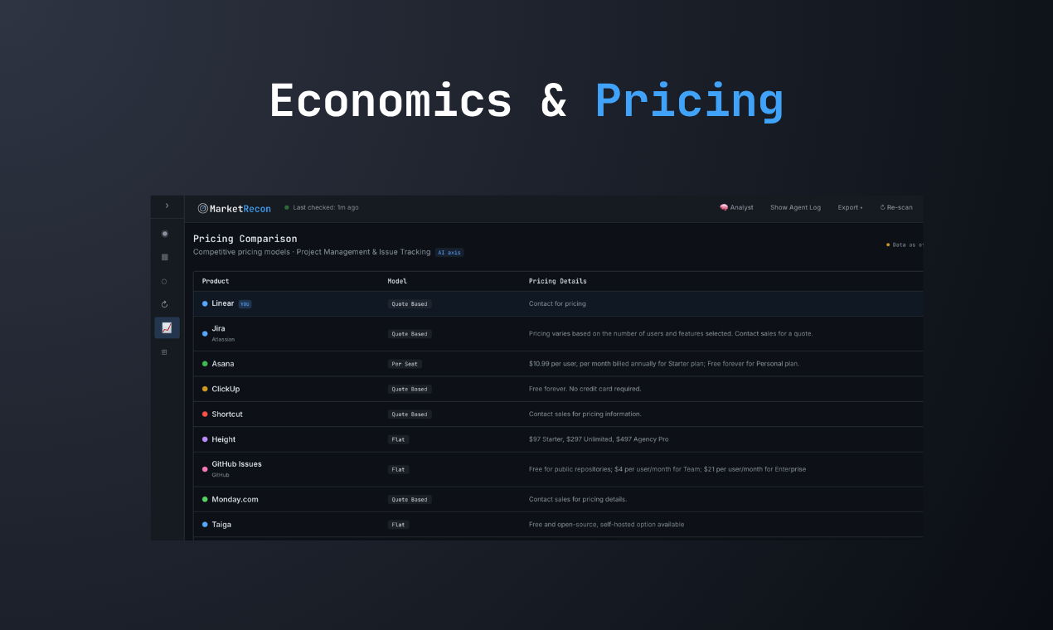This screenshot has height=630, width=1053.
Task: Click the circle icon in the left sidebar
Action: [164, 281]
